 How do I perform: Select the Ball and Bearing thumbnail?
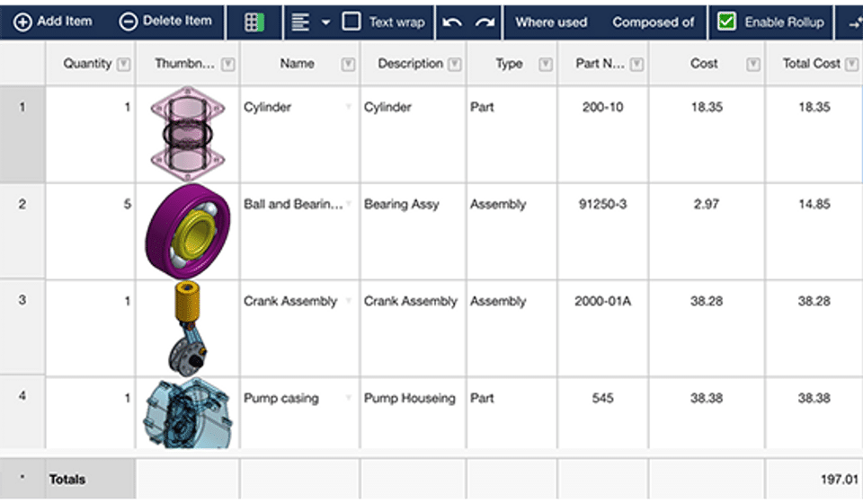coord(188,231)
